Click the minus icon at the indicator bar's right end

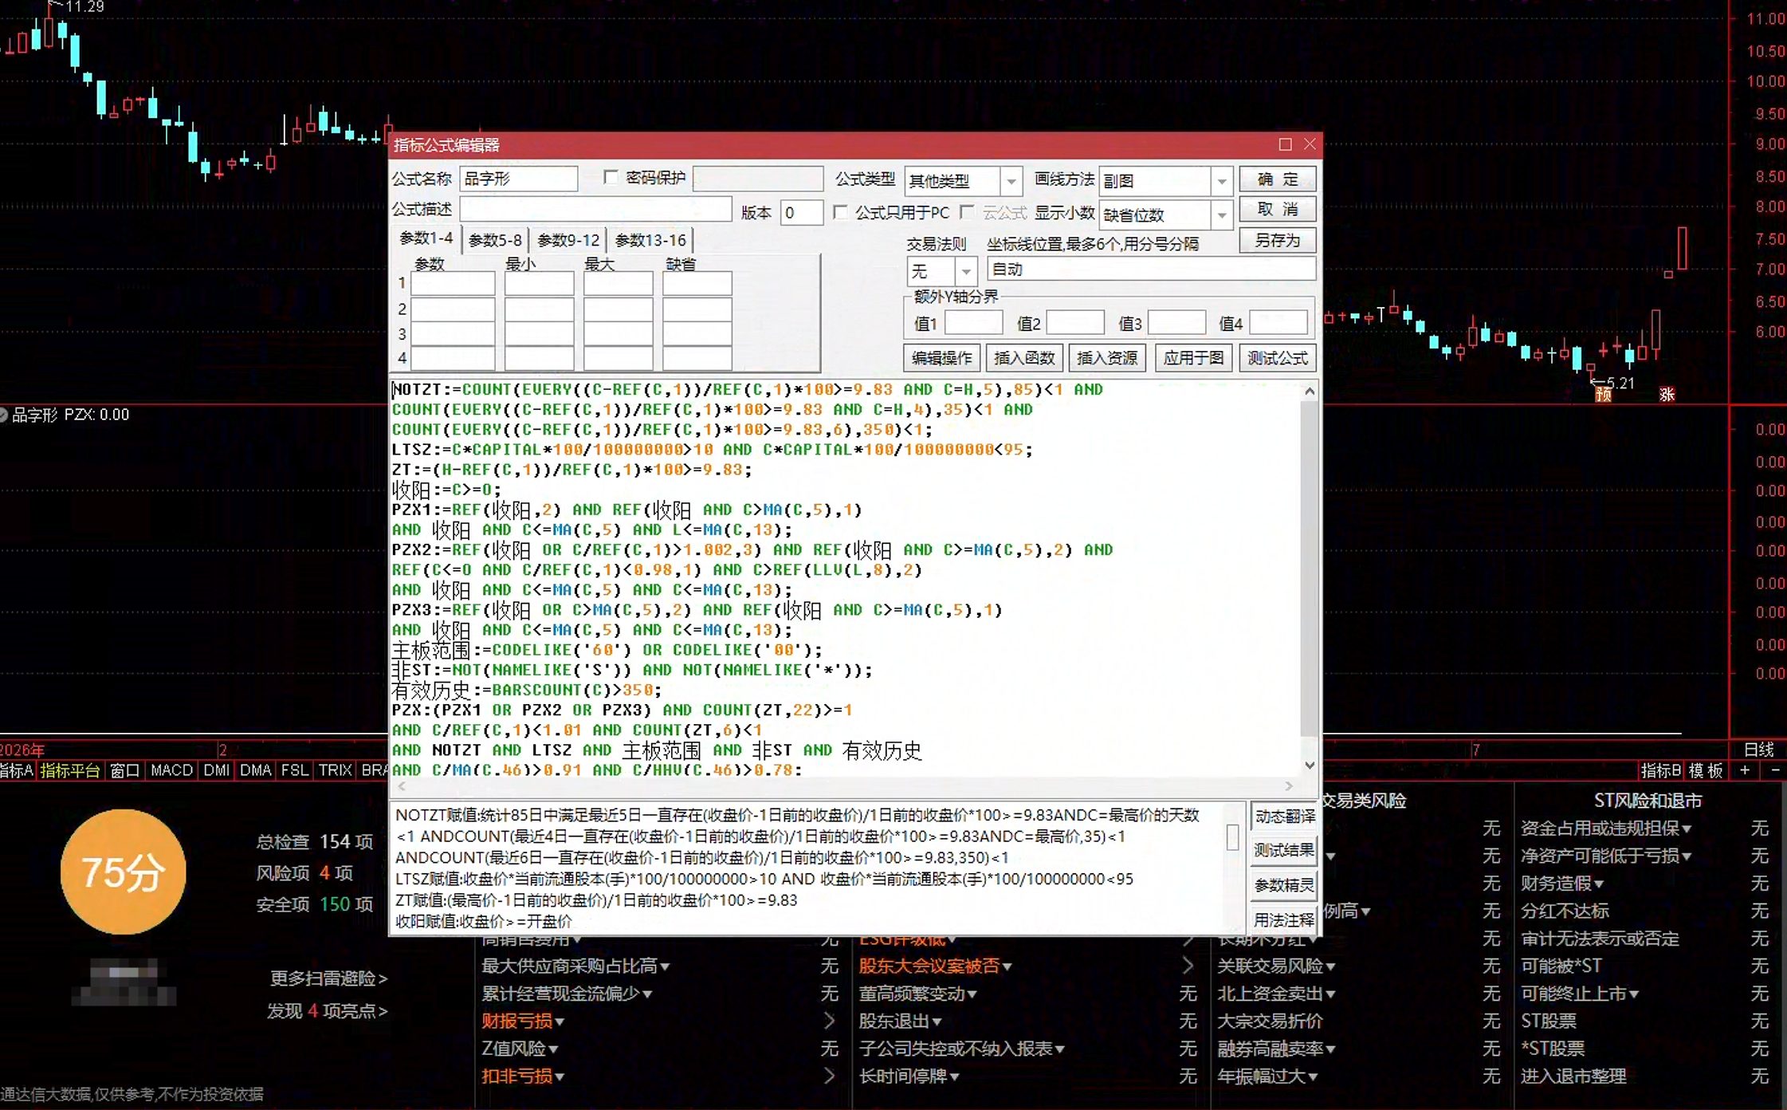point(1775,770)
